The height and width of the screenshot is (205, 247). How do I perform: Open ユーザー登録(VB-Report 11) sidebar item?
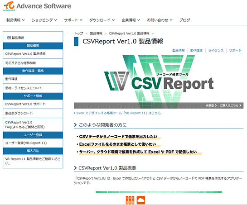coord(33,143)
